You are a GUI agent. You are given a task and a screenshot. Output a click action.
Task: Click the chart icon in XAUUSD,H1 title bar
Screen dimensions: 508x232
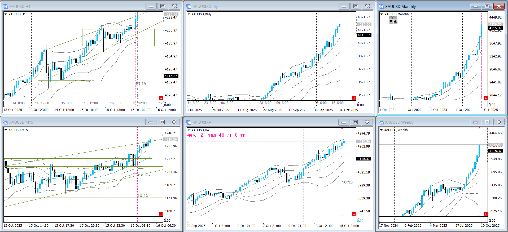[x=5, y=6]
